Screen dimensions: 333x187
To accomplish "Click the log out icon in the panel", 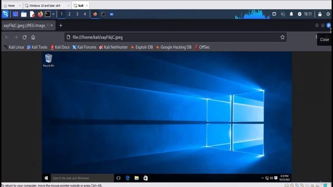I will tap(328, 14).
